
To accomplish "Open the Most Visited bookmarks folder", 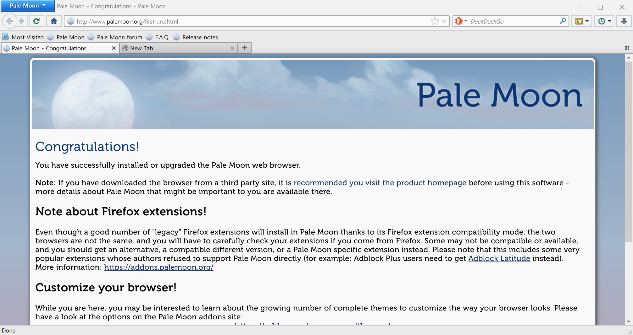I will tap(23, 37).
